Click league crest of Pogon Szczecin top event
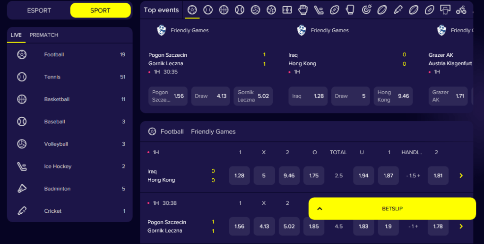The width and height of the screenshot is (484, 244). tap(162, 30)
